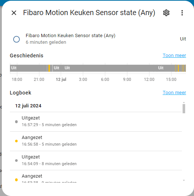Click the grey dot beside 16:54:09 Uitgezet
The width and height of the screenshot is (194, 196).
[16, 160]
